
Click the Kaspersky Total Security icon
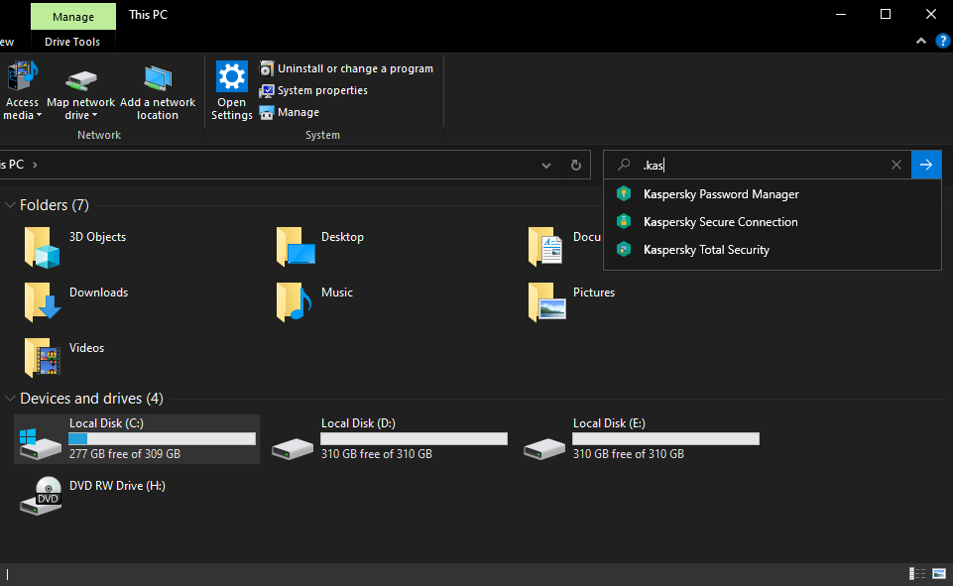pyautogui.click(x=624, y=250)
